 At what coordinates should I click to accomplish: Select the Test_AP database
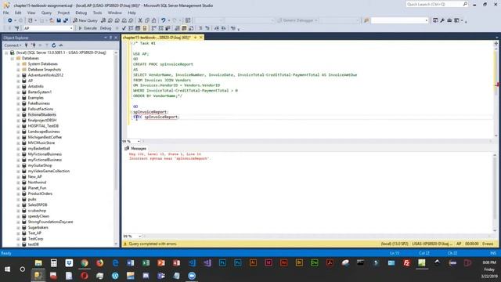tap(34, 233)
